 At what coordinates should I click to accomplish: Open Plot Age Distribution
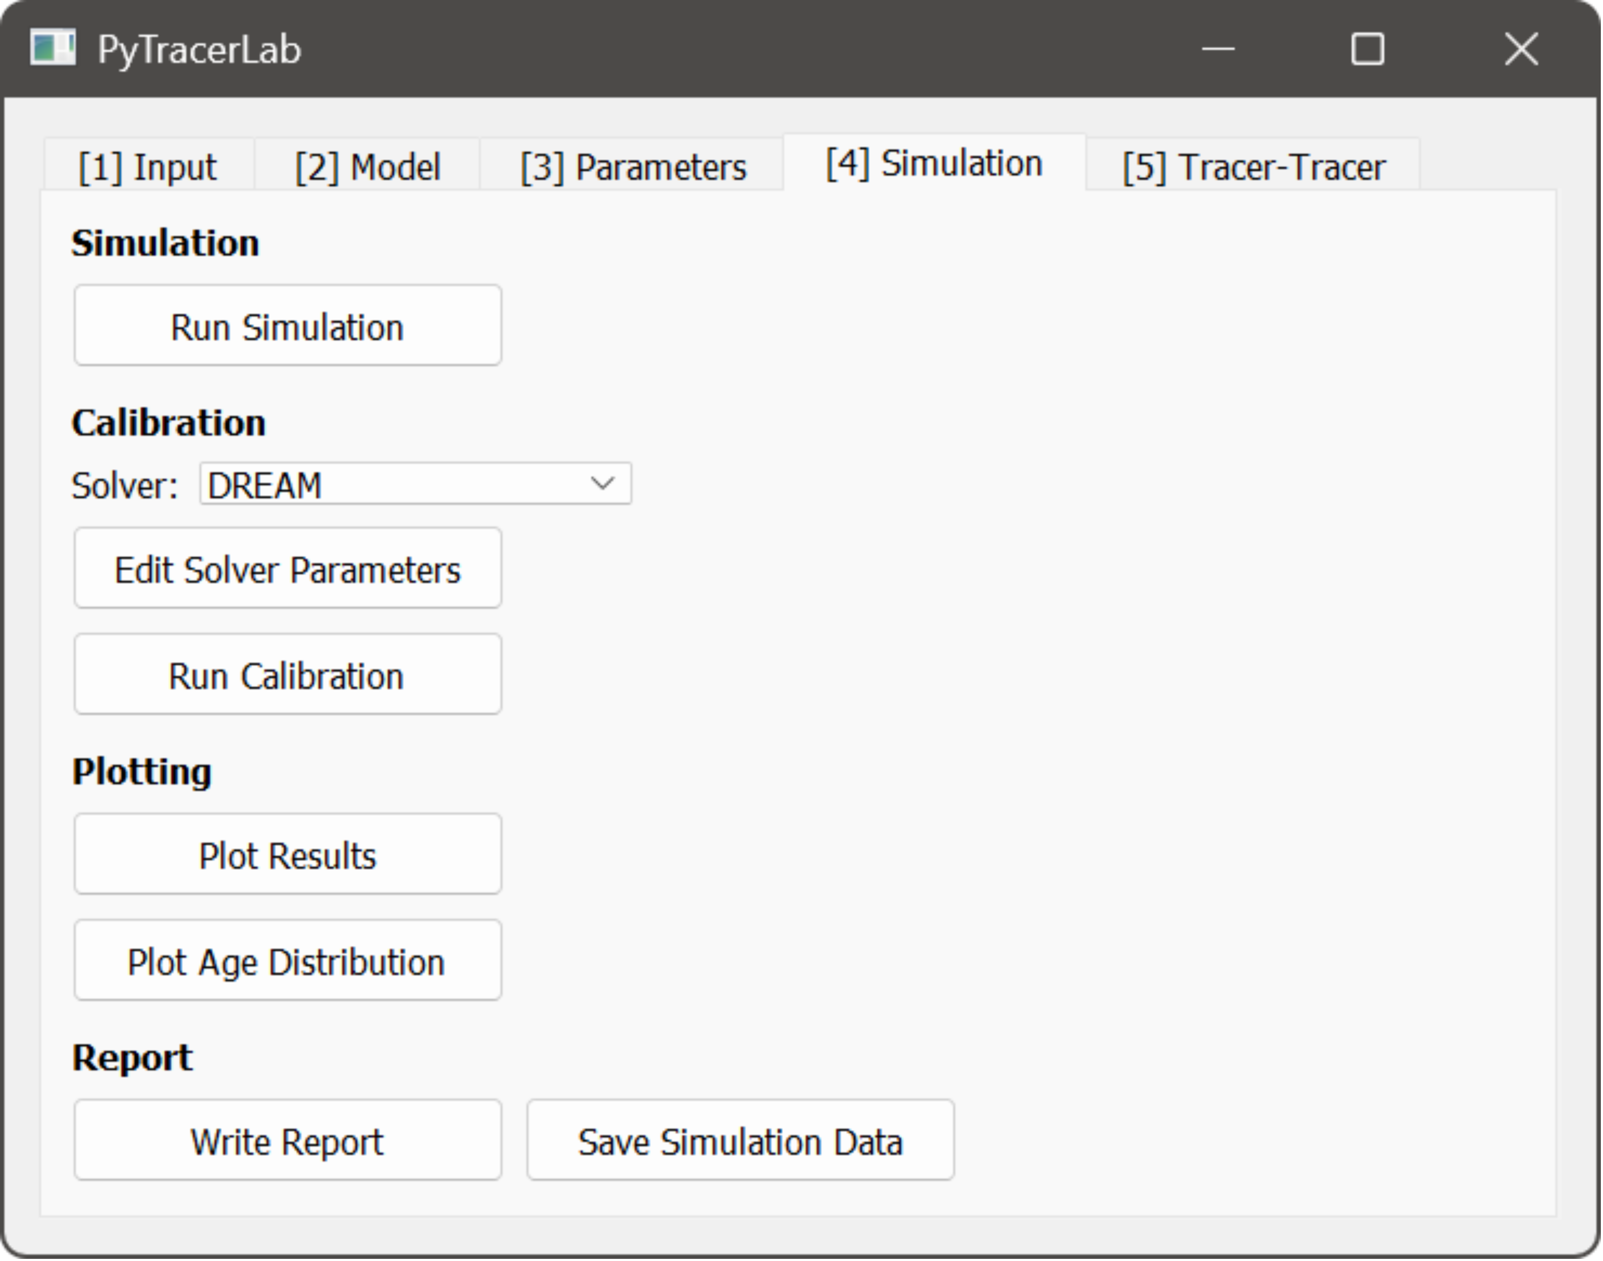(287, 960)
